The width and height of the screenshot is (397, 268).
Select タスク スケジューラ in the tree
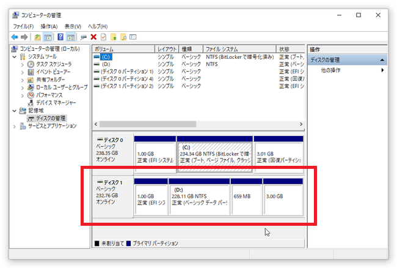(x=53, y=64)
